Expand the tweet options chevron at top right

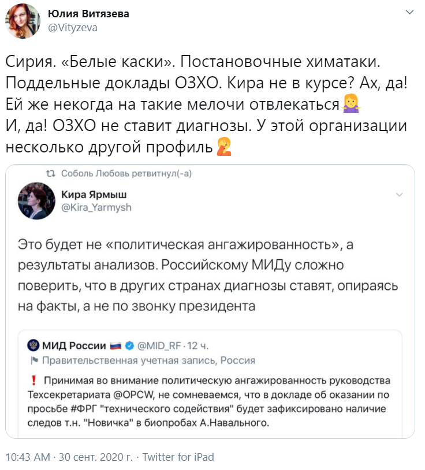tap(409, 13)
